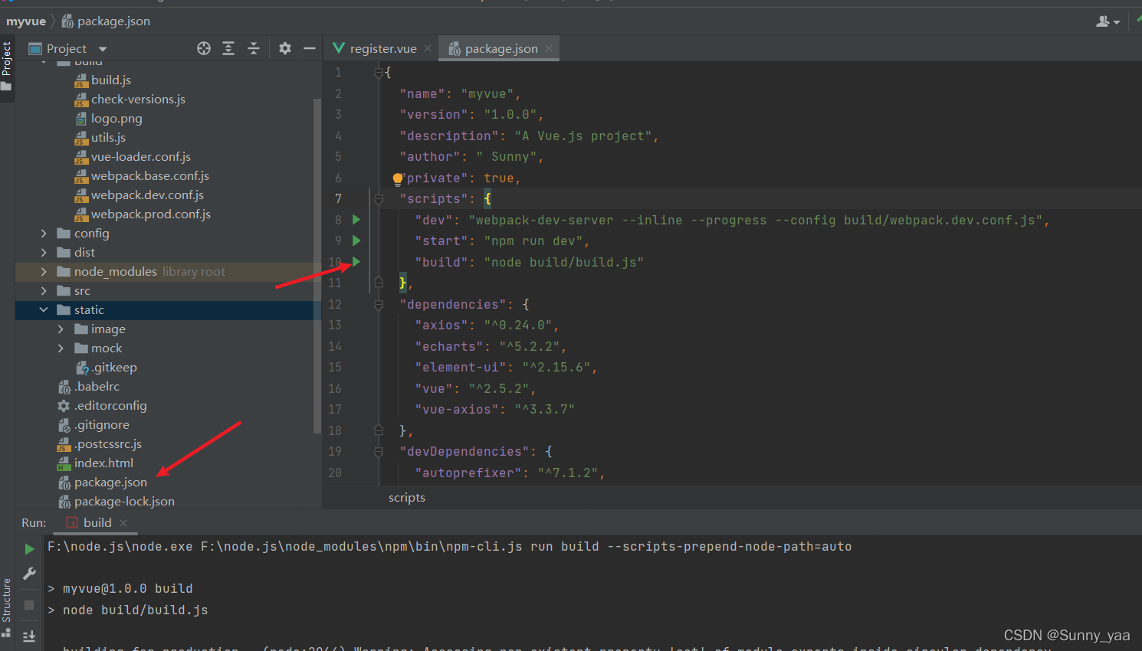Open vue-loader.conf.js file

tap(141, 156)
